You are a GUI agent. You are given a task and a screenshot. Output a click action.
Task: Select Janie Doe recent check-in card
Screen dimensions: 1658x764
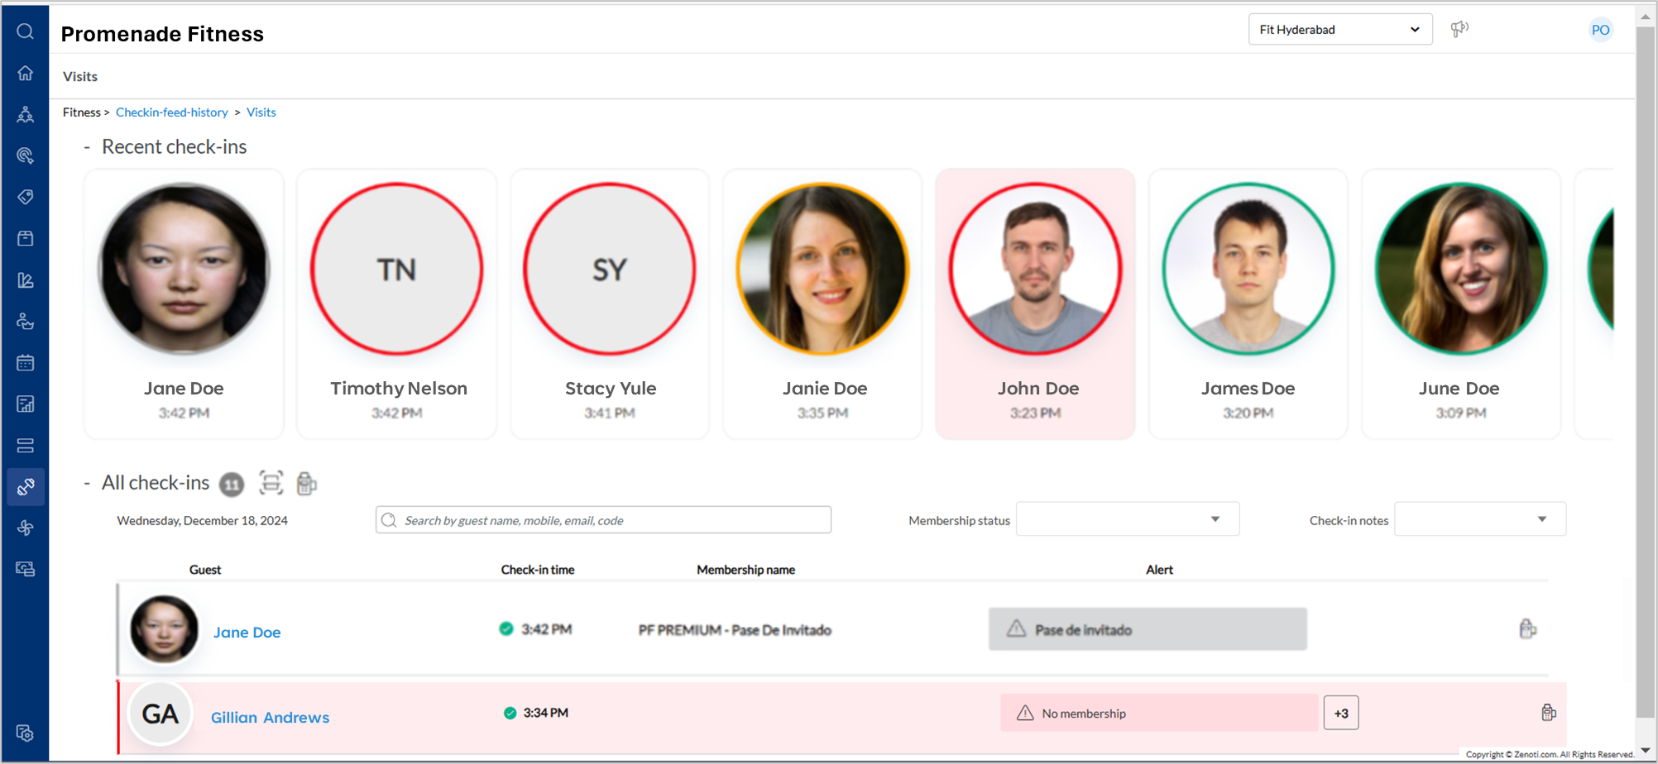pos(823,303)
